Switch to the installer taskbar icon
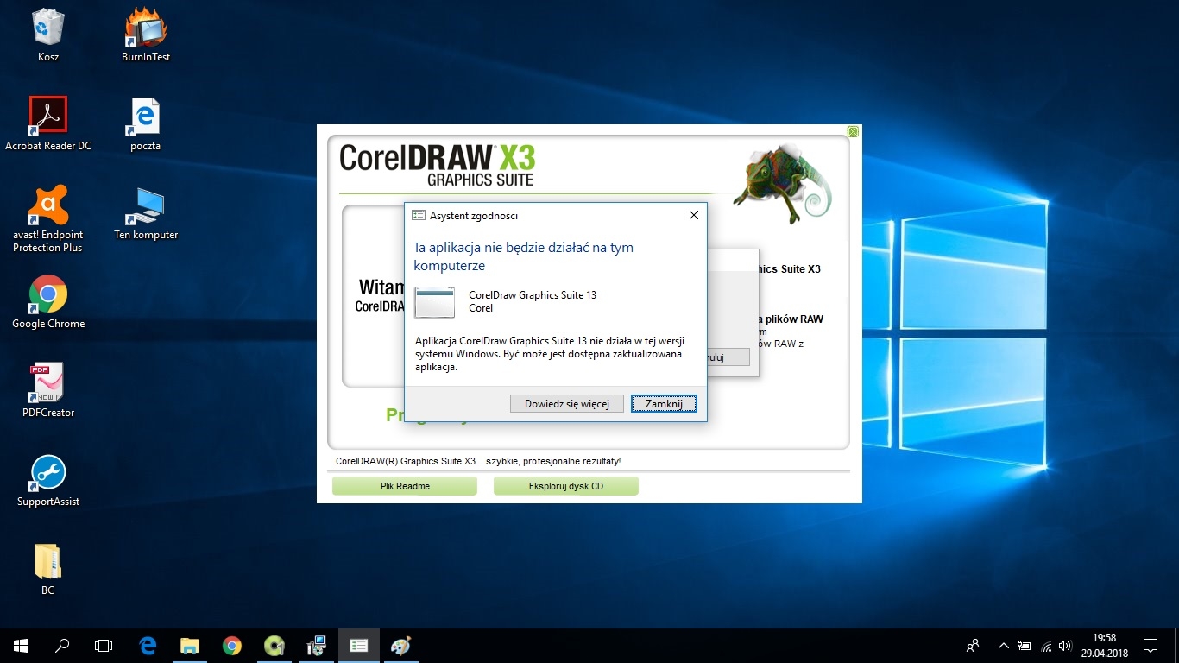 point(317,645)
